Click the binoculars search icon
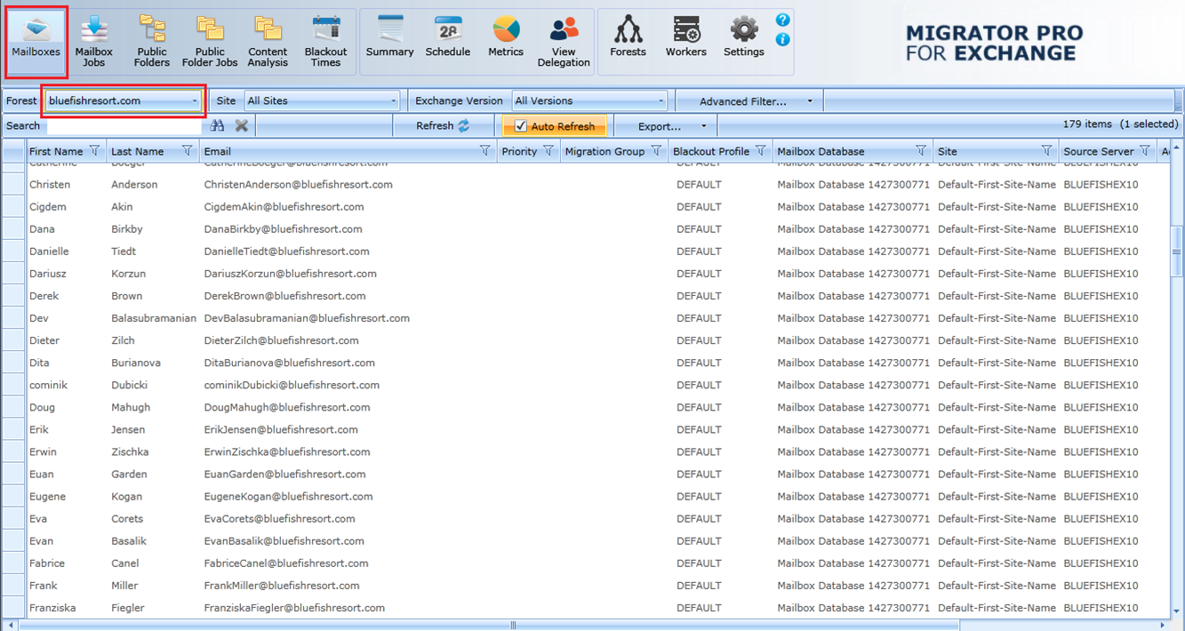The image size is (1185, 631). pos(218,126)
